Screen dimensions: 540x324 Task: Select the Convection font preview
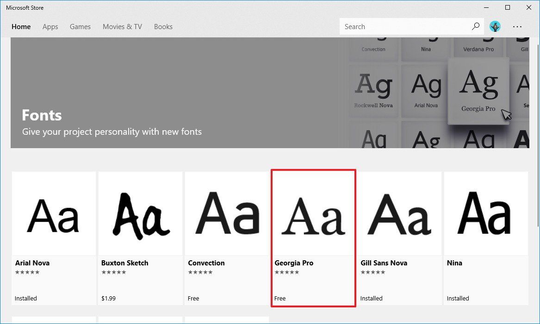pyautogui.click(x=227, y=214)
